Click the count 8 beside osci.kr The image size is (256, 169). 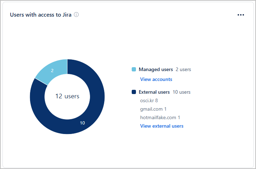coord(156,100)
